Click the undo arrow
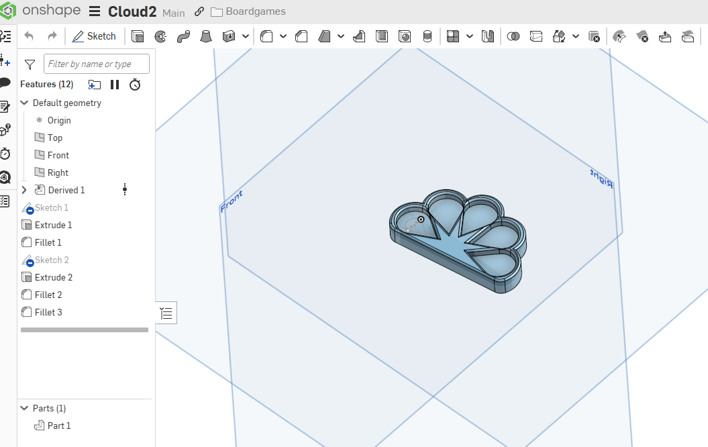708x447 pixels. [29, 36]
